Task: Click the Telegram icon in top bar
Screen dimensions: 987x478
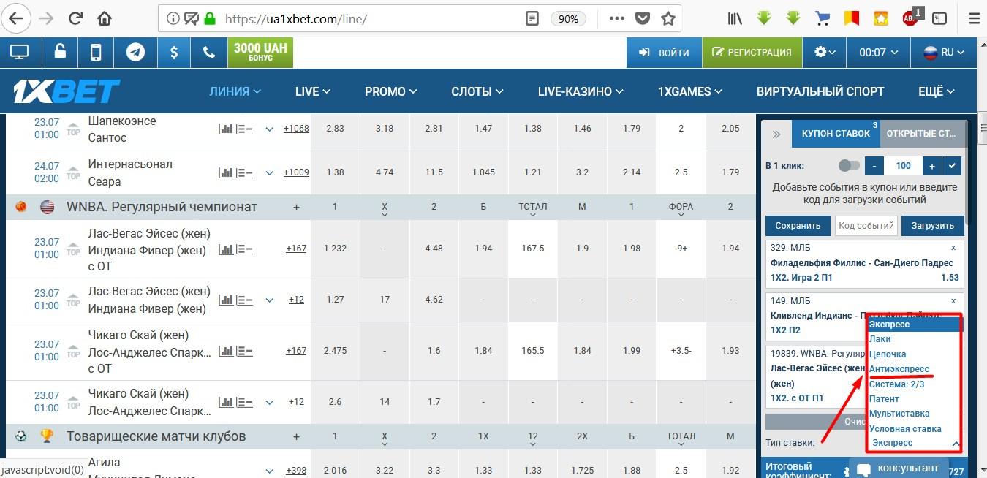Action: click(135, 53)
